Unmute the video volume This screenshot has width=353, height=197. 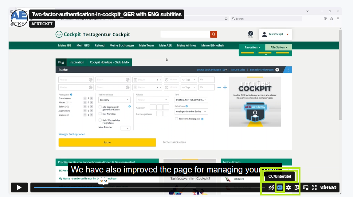[x=271, y=187]
